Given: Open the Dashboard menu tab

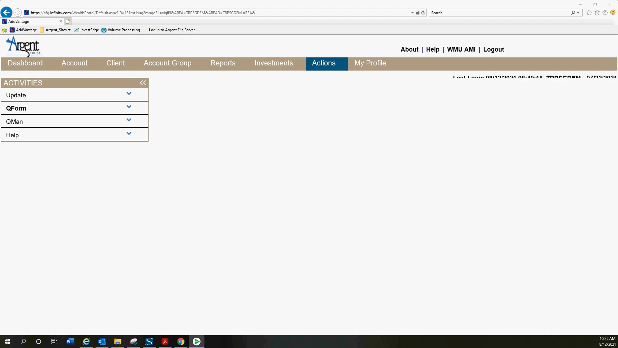Looking at the screenshot, I should click(x=25, y=63).
